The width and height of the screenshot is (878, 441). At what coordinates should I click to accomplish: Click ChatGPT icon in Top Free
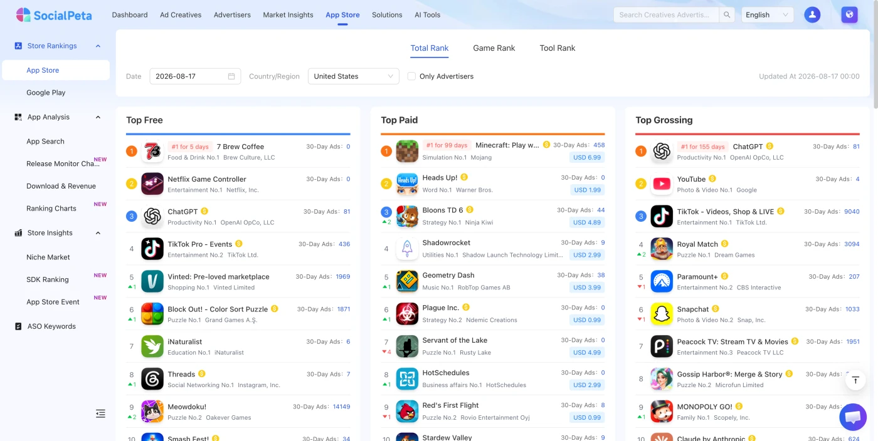[x=152, y=217]
